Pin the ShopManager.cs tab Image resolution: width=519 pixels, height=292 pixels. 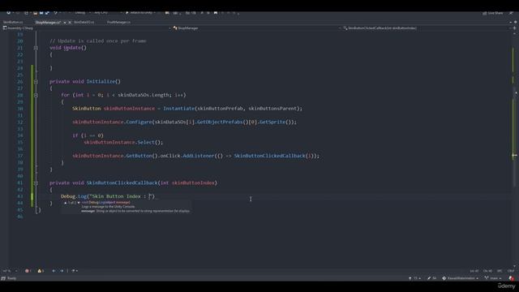tap(65, 22)
